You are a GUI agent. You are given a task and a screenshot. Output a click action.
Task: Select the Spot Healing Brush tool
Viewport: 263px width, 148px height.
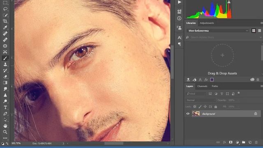pyautogui.click(x=5, y=33)
